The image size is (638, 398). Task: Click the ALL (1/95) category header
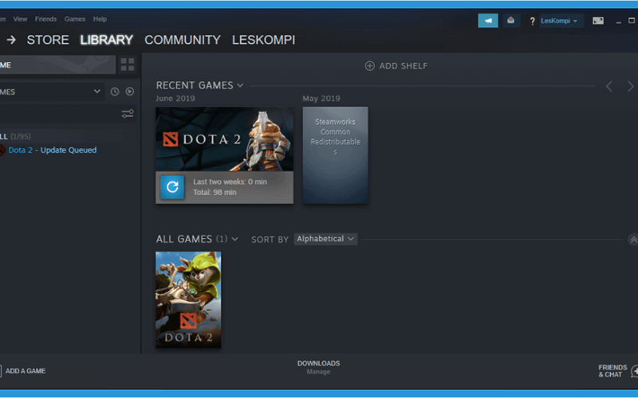click(15, 136)
